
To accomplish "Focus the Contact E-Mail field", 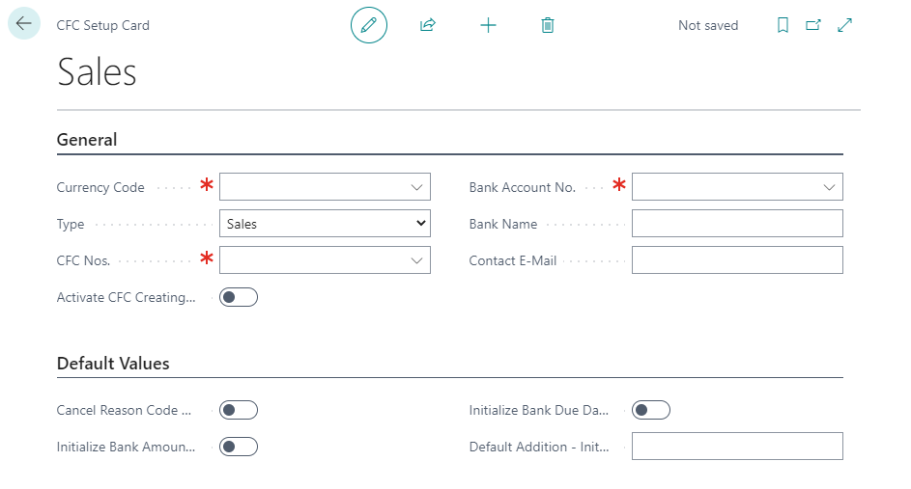I will coord(737,260).
